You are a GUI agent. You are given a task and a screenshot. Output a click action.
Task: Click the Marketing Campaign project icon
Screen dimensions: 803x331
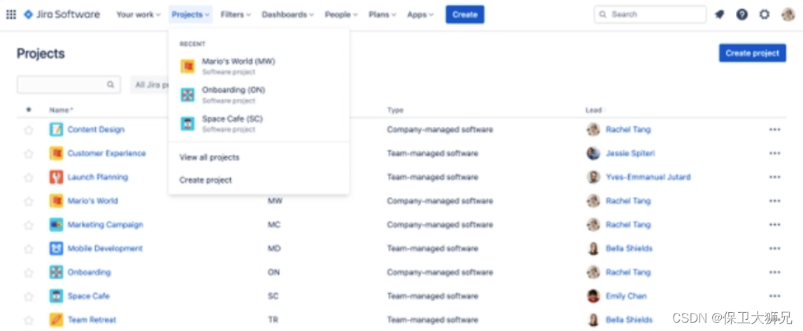click(x=57, y=225)
